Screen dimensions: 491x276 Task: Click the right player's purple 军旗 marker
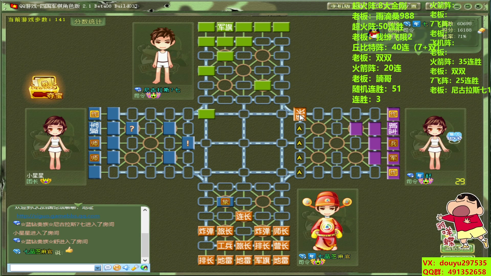coord(393,129)
